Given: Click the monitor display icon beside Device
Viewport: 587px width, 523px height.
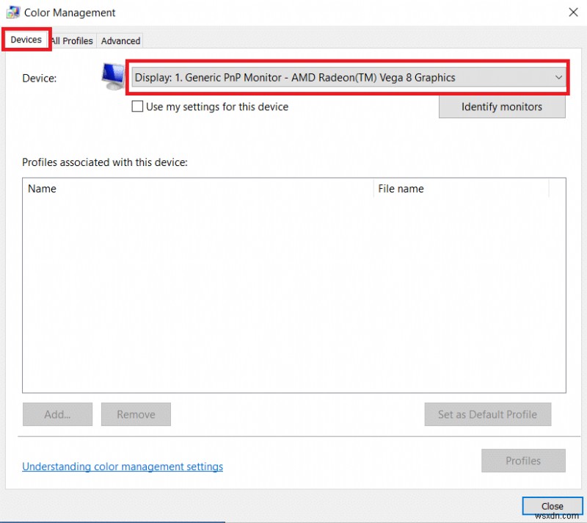Looking at the screenshot, I should pyautogui.click(x=112, y=76).
